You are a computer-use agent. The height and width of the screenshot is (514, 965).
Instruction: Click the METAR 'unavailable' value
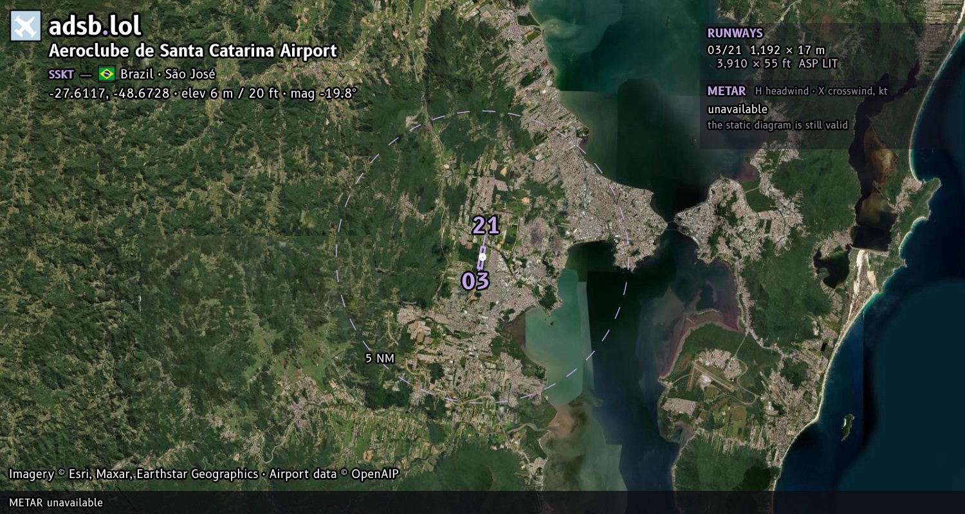pyautogui.click(x=737, y=109)
